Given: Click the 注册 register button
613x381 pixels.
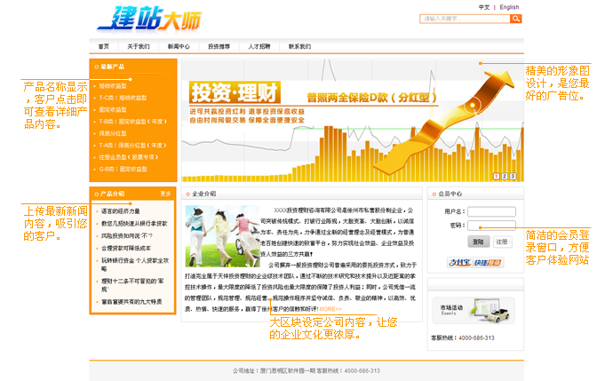Looking at the screenshot, I should [x=503, y=241].
